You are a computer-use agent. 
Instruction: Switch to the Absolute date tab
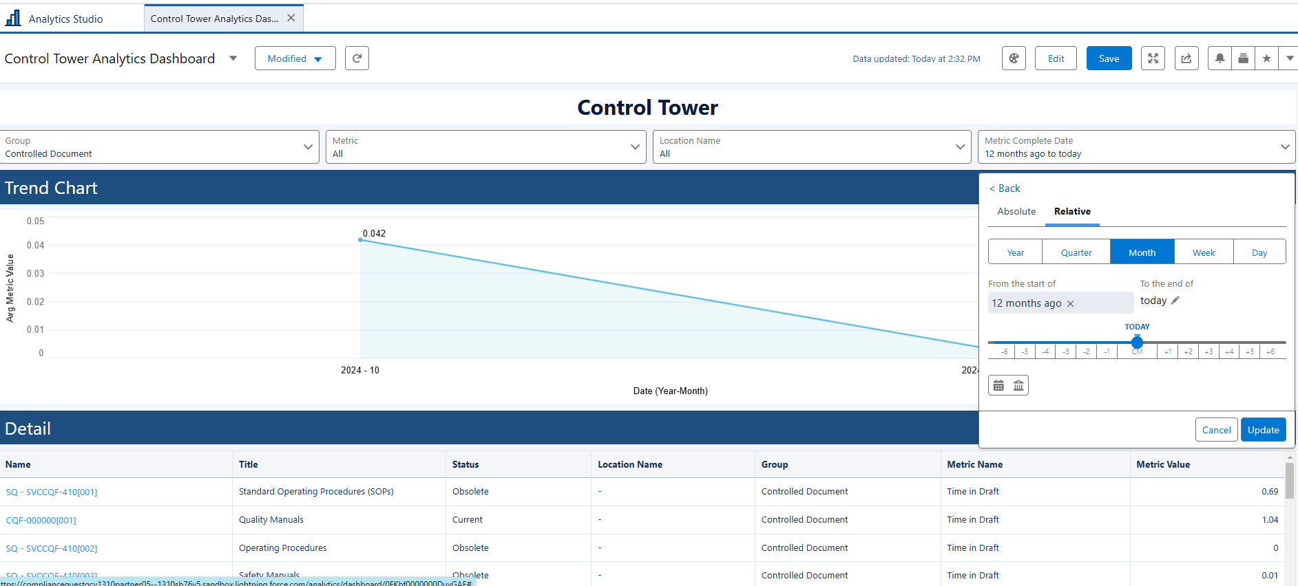pyautogui.click(x=1016, y=212)
